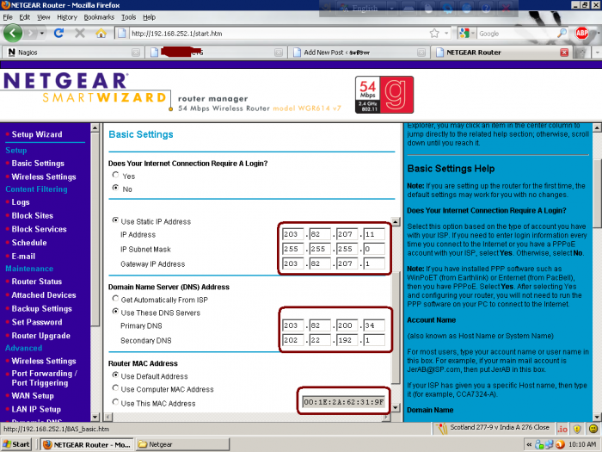Click the shield icon in the status bar
This screenshot has height=452, width=602.
(577, 428)
